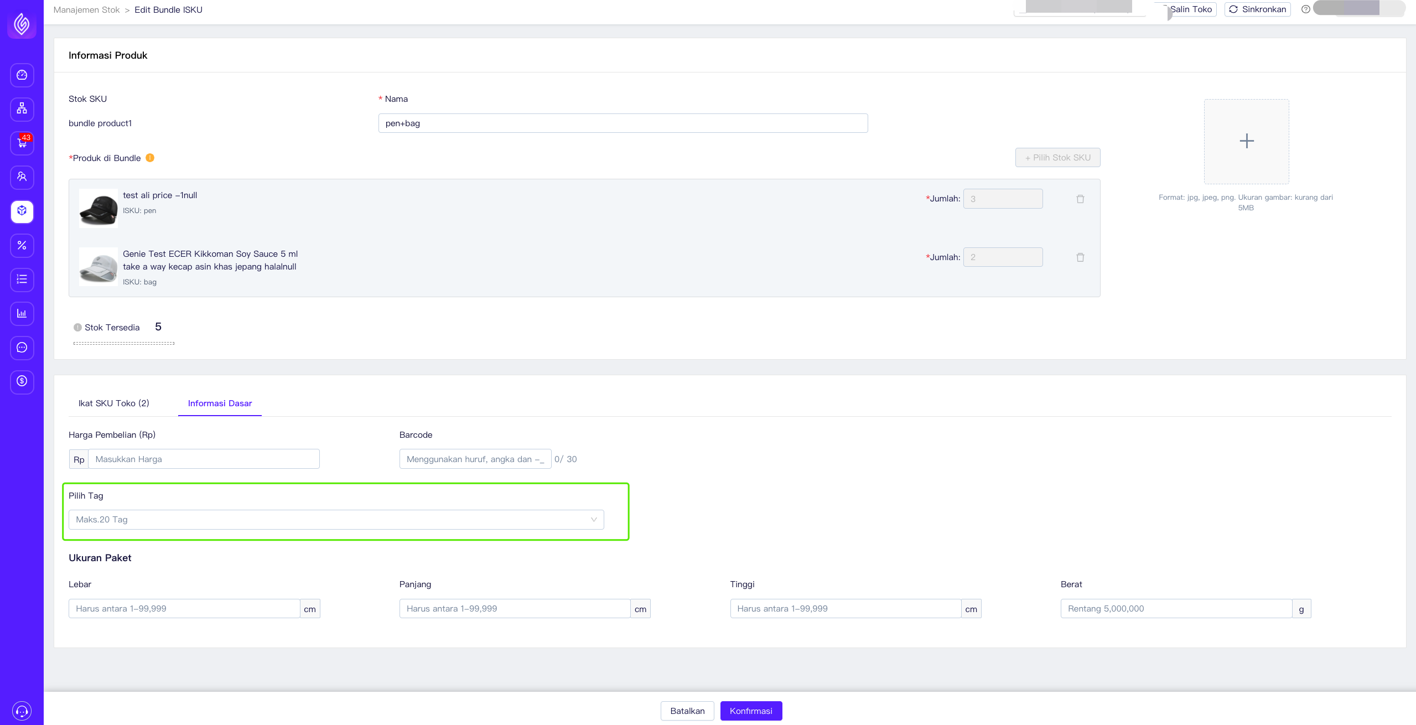The image size is (1416, 725).
Task: Click the pen+bag name input field
Action: 622,123
